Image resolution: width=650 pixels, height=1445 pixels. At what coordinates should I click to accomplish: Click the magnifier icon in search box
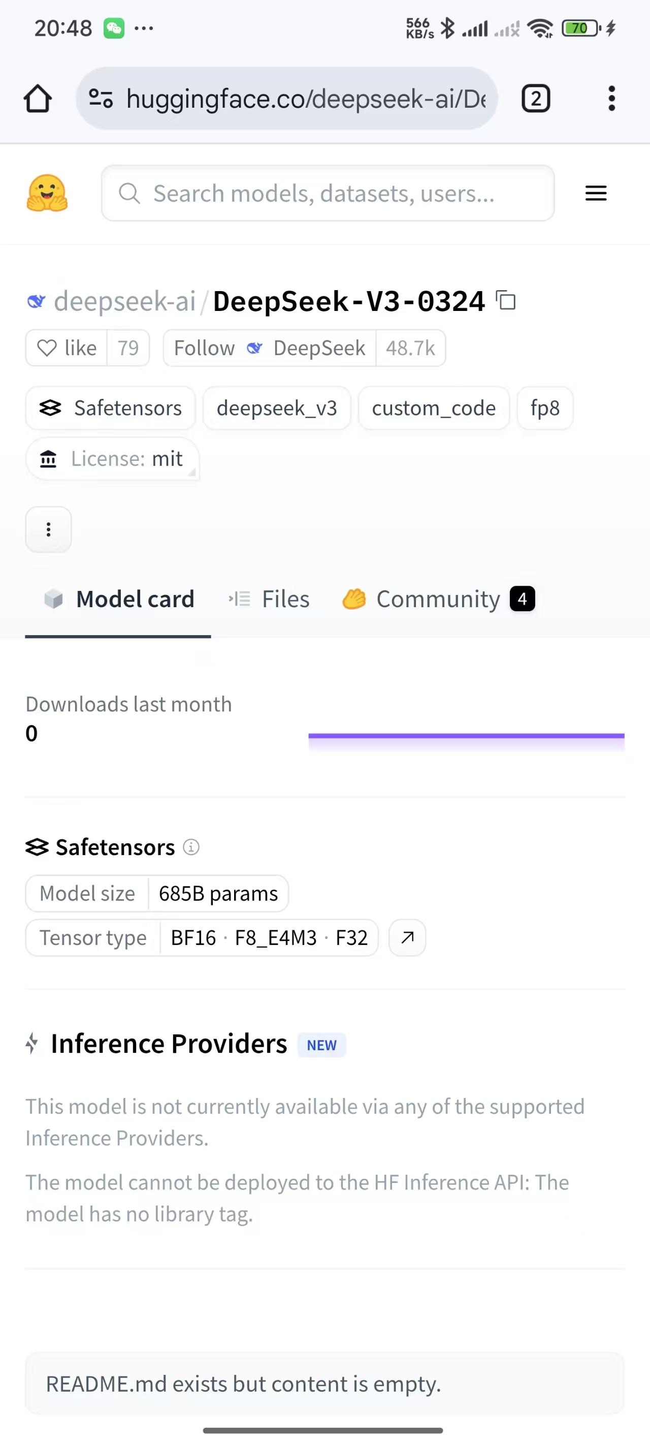point(129,193)
